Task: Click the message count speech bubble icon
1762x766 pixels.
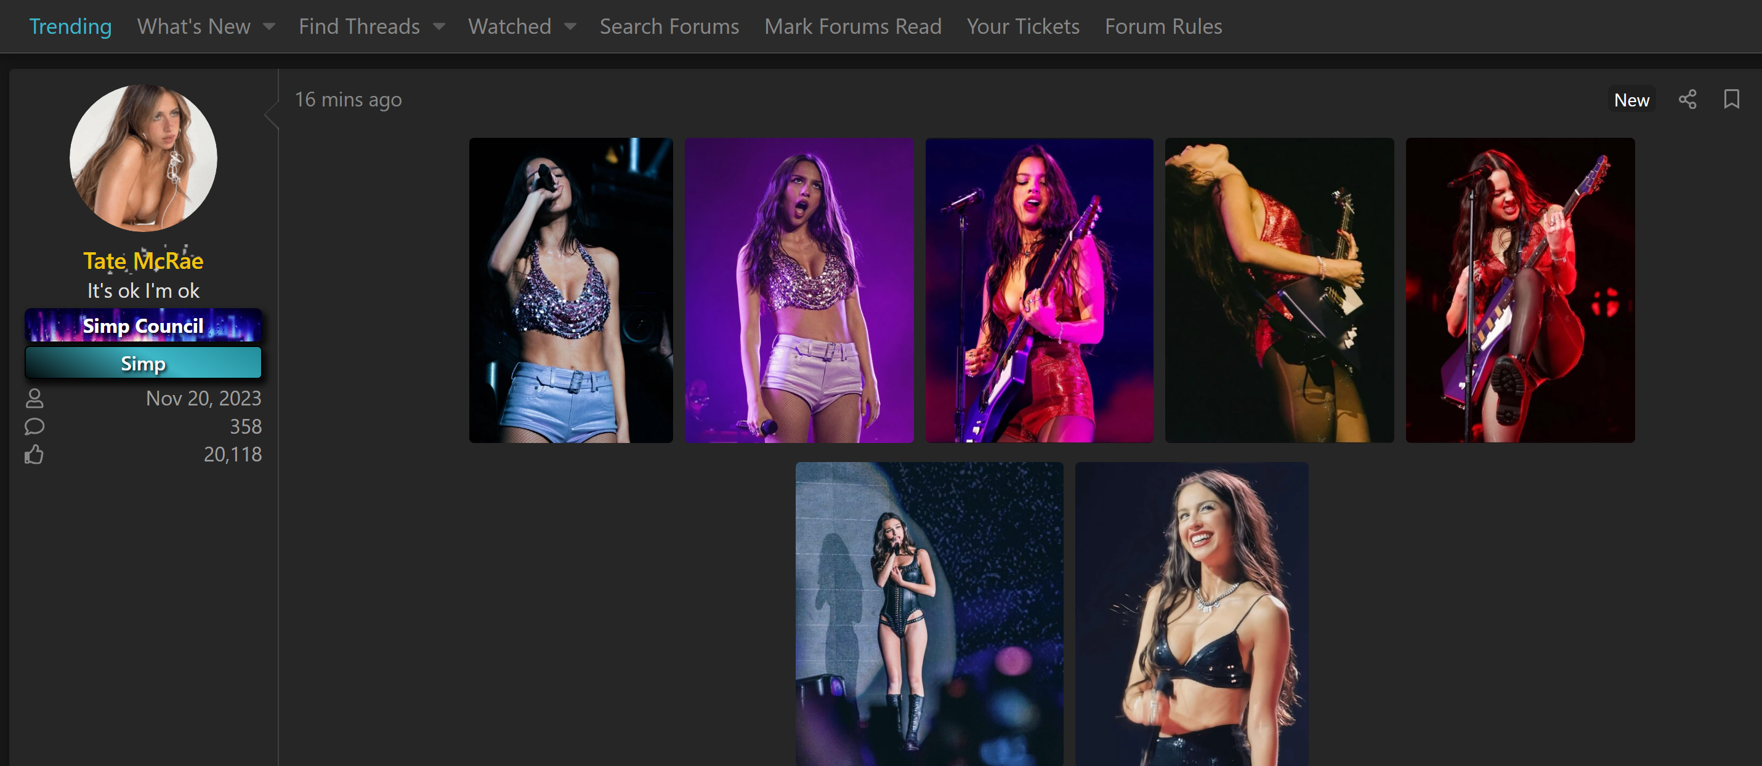Action: [x=34, y=426]
